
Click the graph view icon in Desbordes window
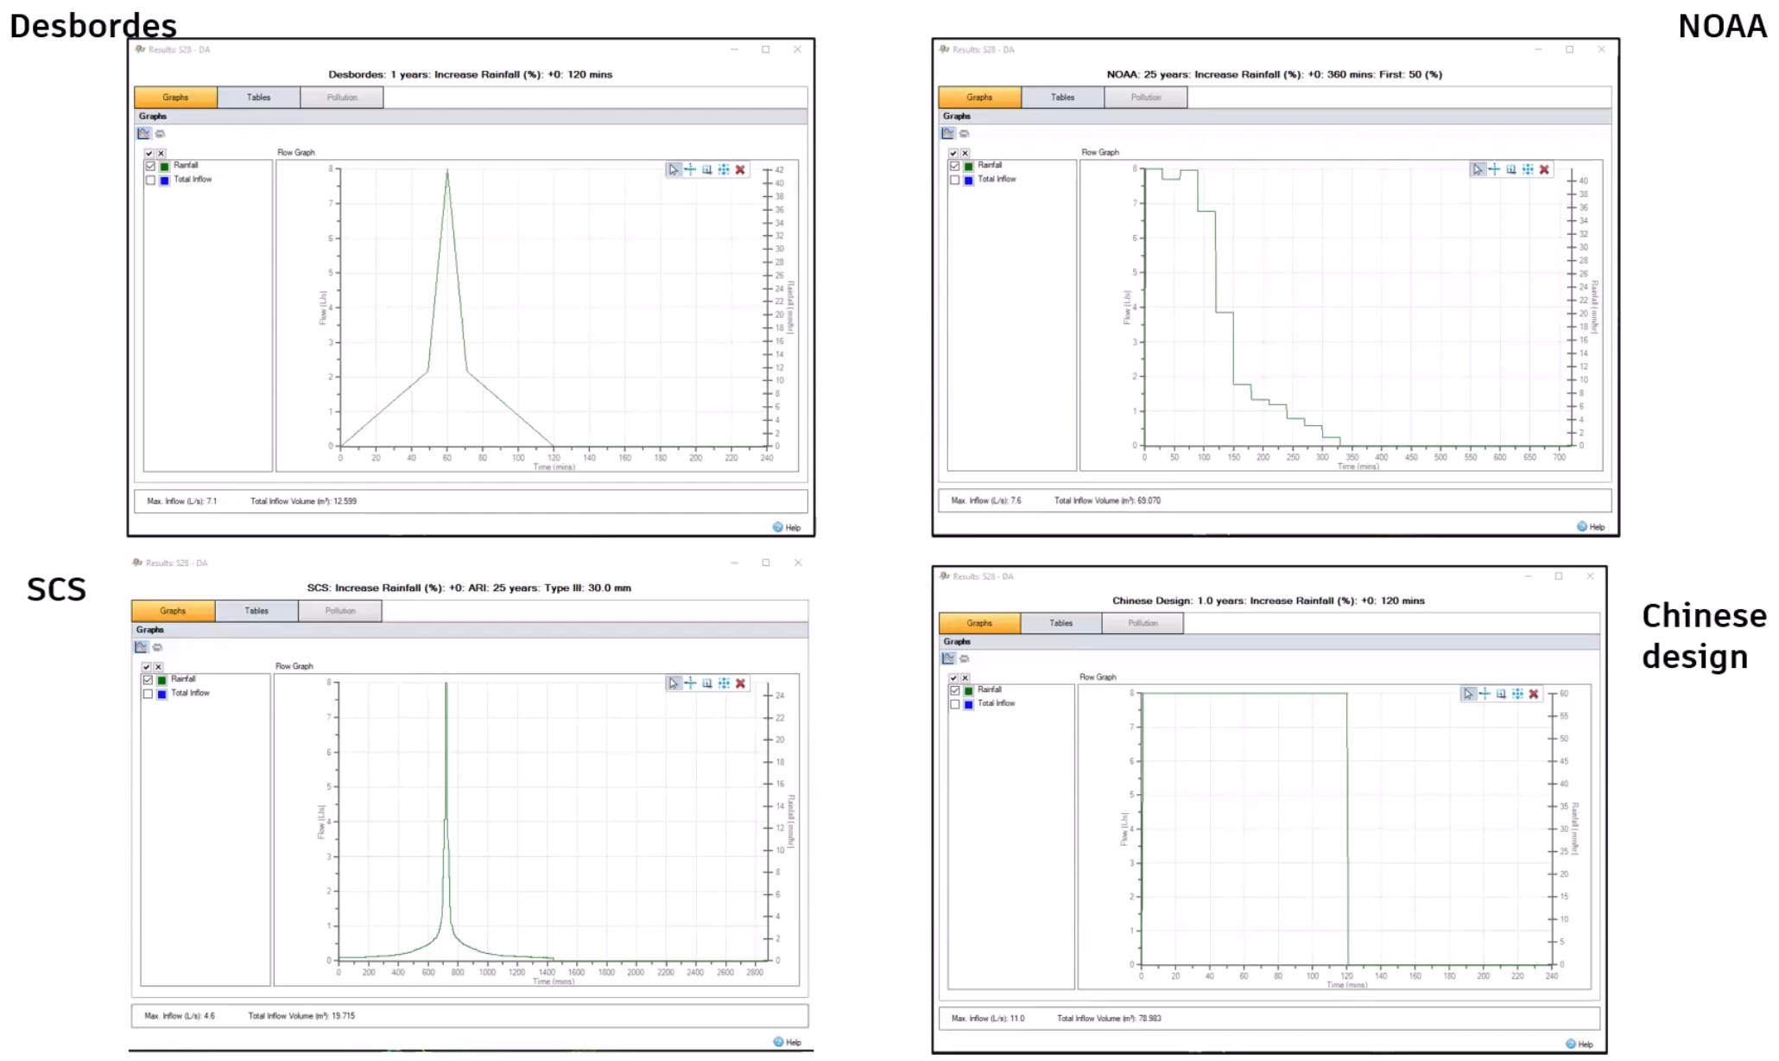144,133
